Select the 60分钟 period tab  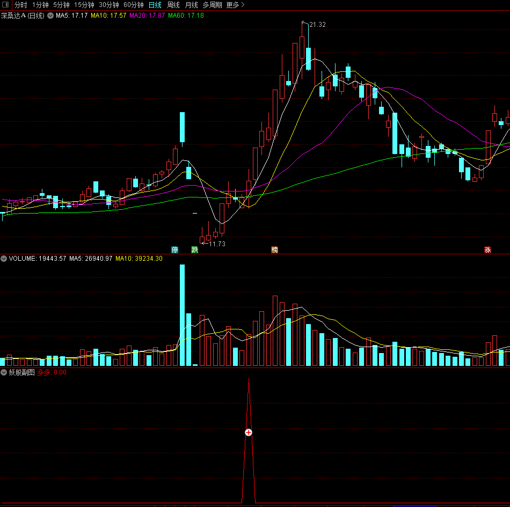tap(134, 5)
